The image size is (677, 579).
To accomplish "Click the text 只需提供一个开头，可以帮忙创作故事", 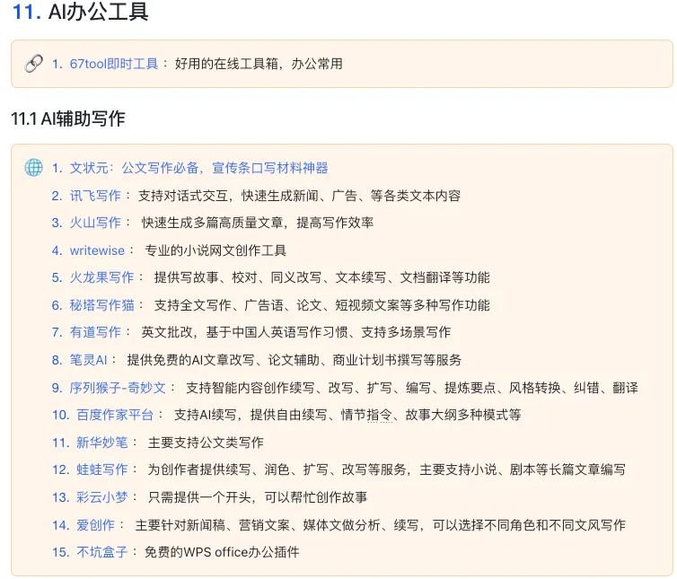I will 258,497.
